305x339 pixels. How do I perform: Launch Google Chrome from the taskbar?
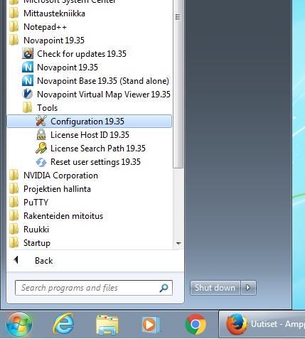(x=196, y=324)
